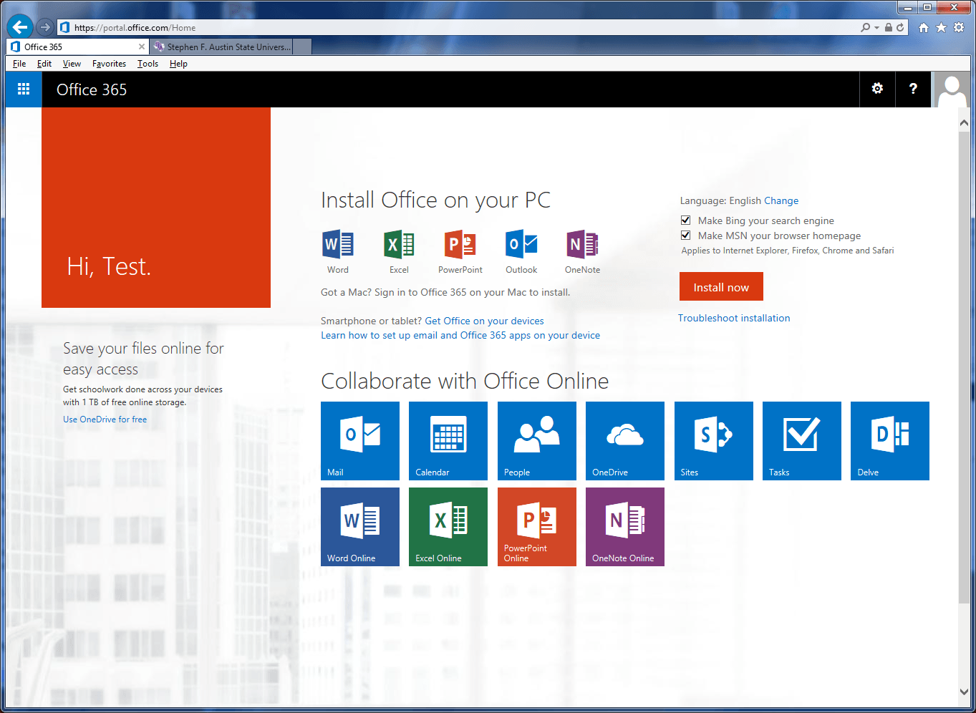Open the Mail tile
Screen dimensions: 976x713
pos(360,441)
